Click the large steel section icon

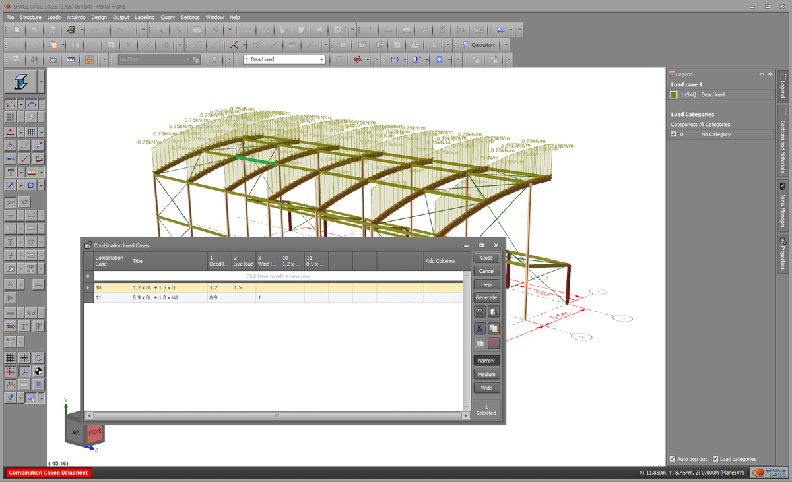point(20,82)
